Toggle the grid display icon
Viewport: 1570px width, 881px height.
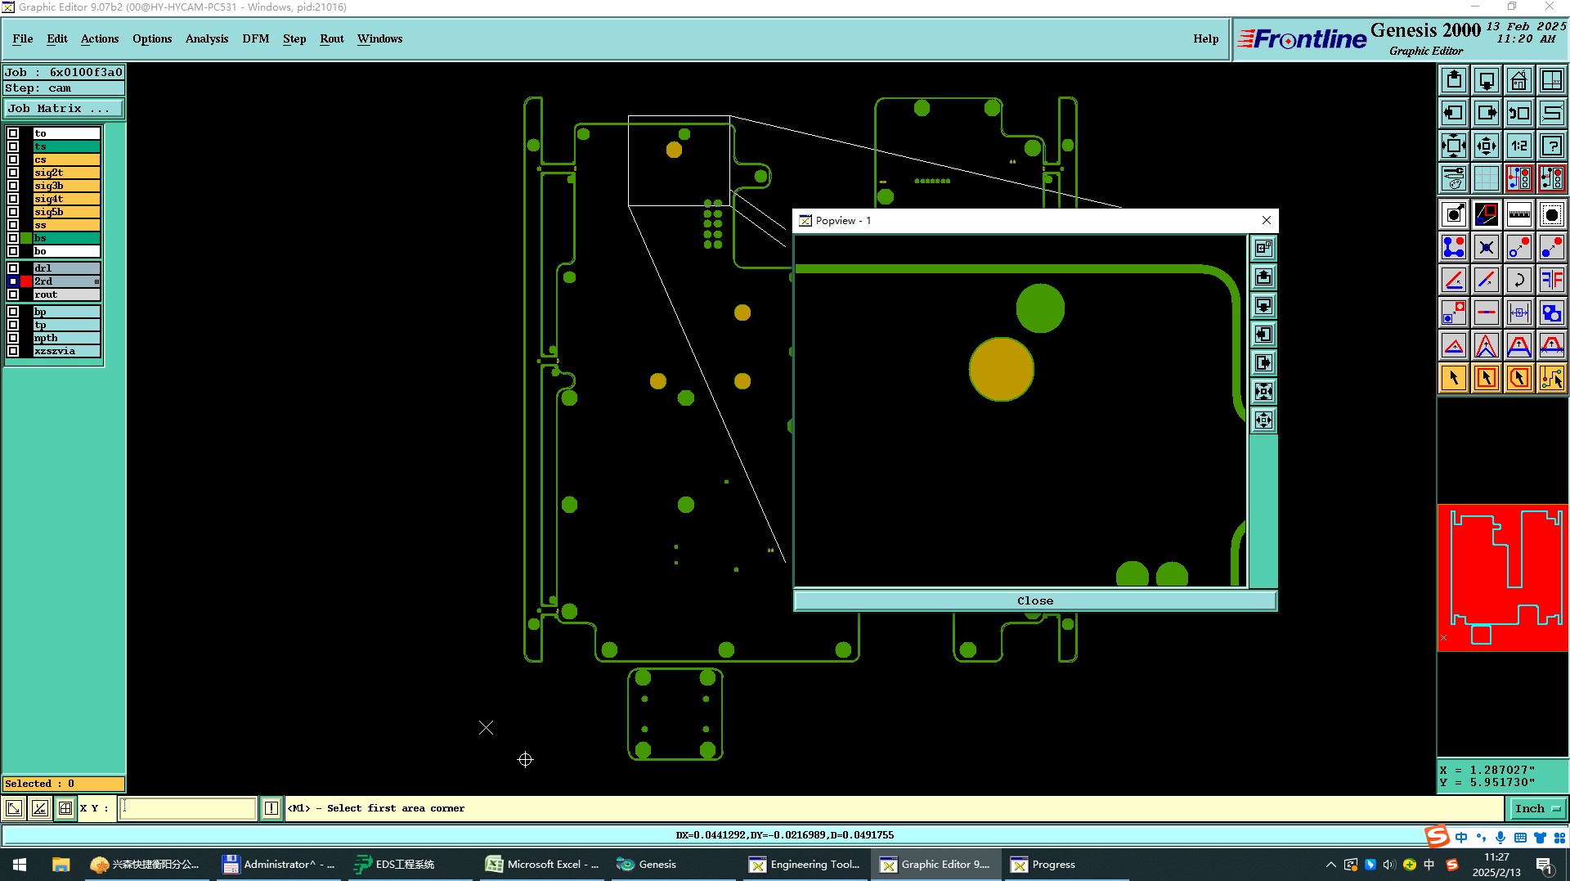pos(1487,178)
